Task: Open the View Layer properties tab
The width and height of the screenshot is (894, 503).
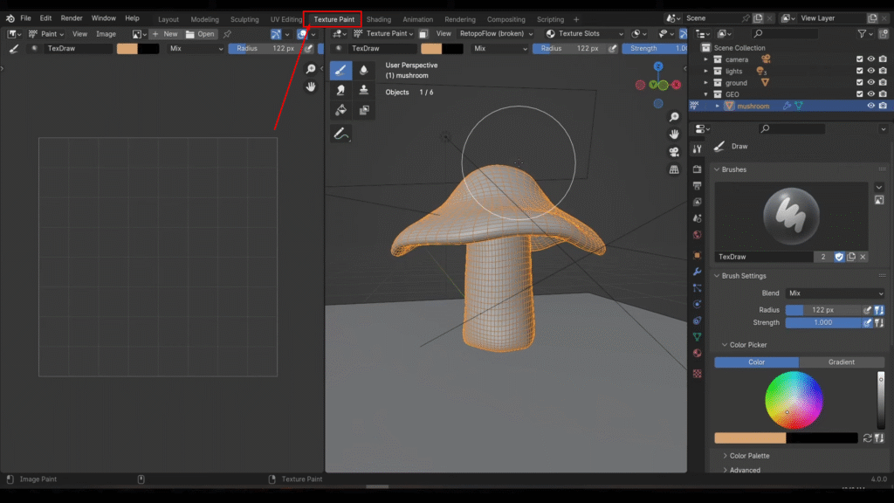Action: [697, 202]
